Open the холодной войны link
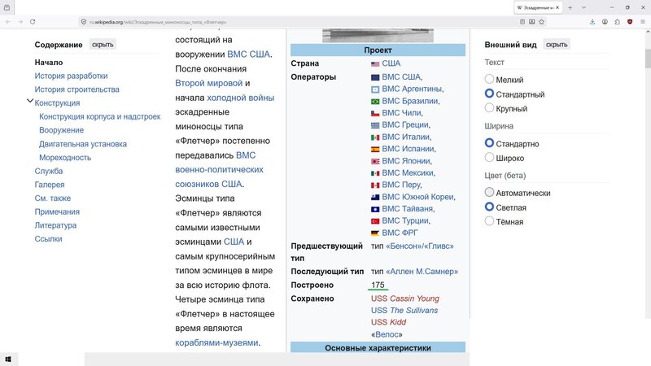 click(x=240, y=98)
